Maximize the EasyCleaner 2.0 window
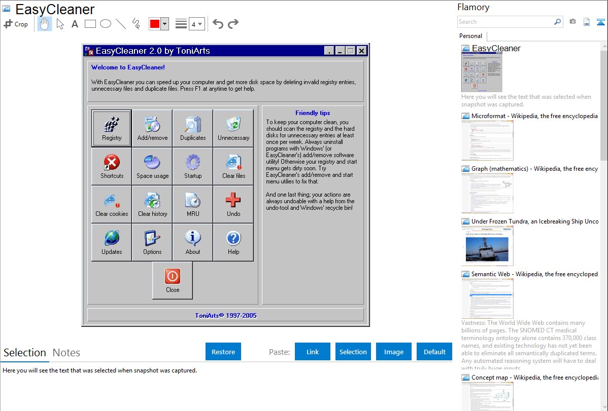 pos(351,51)
